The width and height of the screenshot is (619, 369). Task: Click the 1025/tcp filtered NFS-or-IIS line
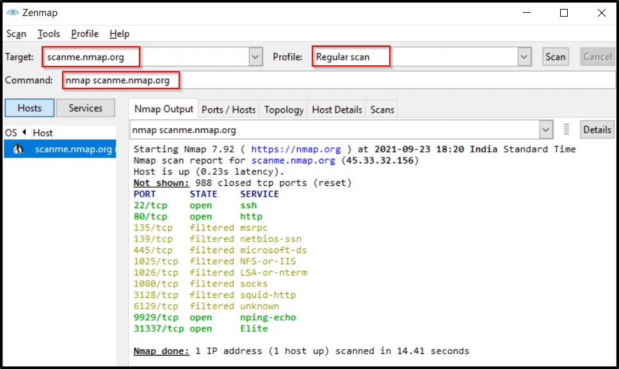(214, 261)
